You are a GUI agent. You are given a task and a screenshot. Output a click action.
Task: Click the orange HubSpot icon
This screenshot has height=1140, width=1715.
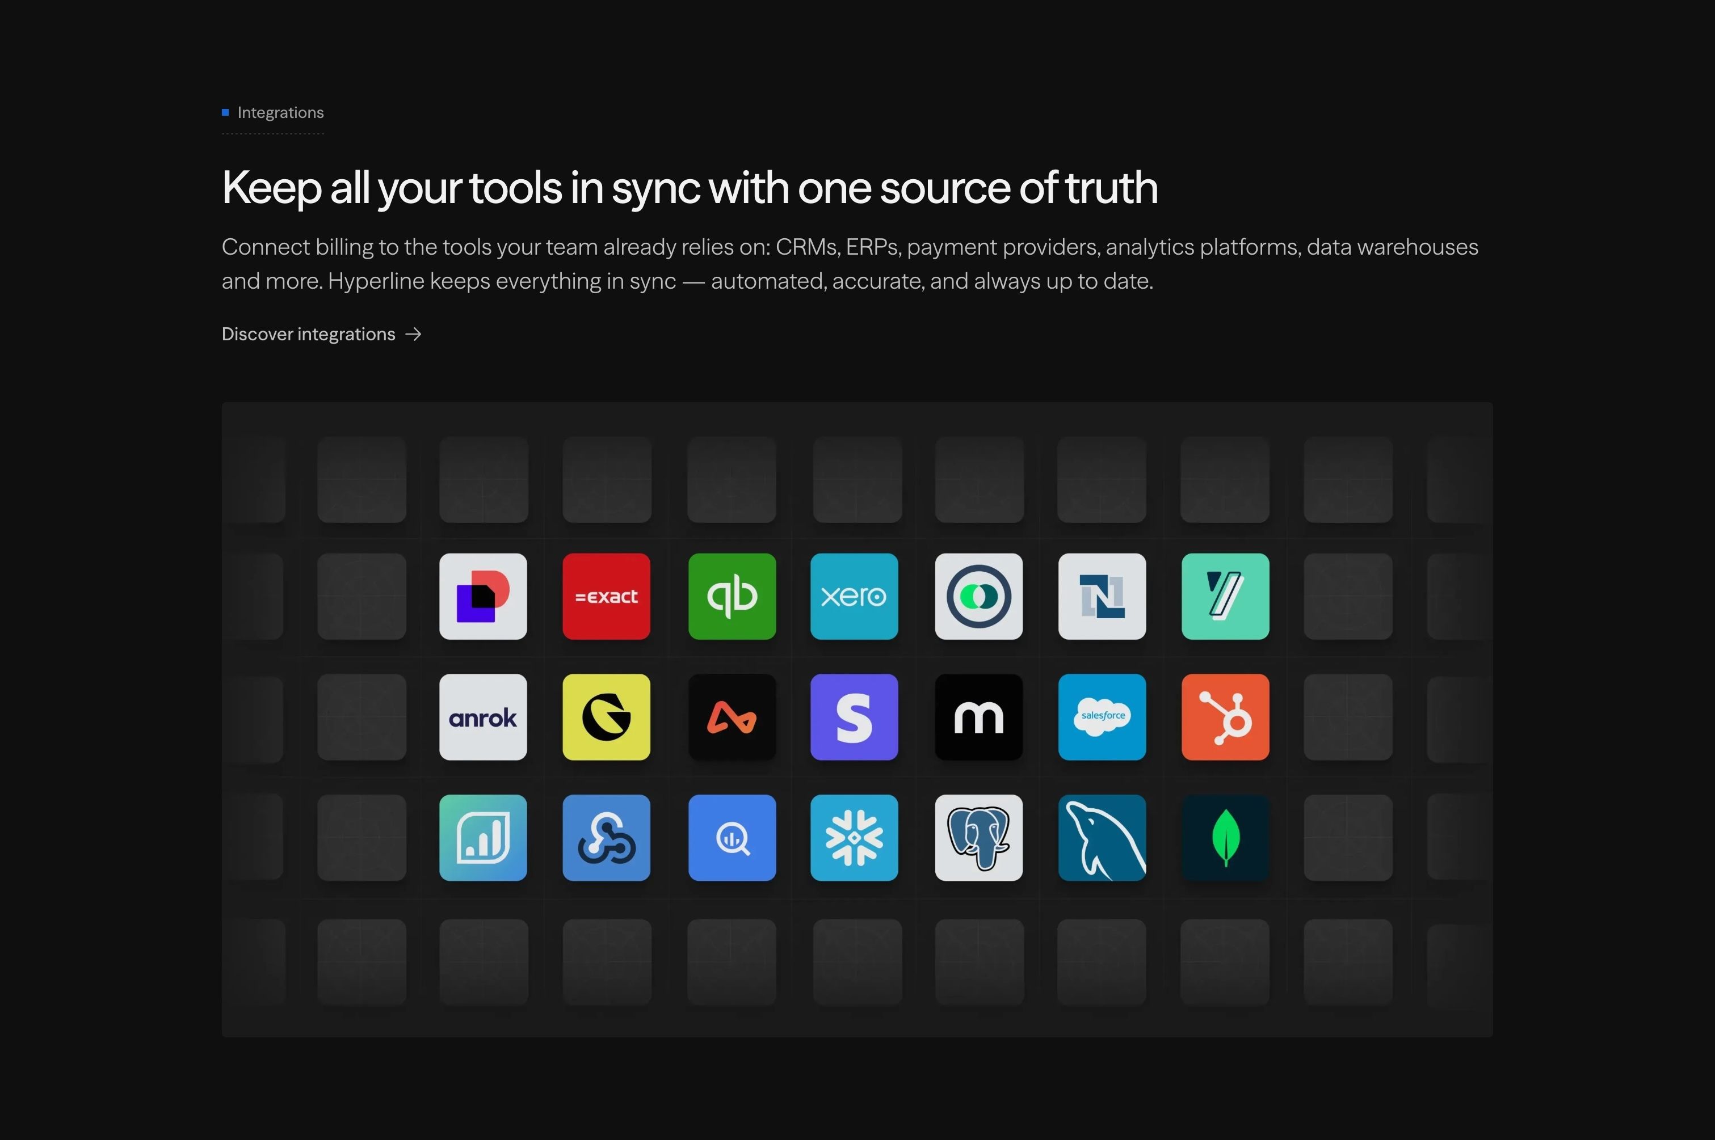coord(1225,717)
